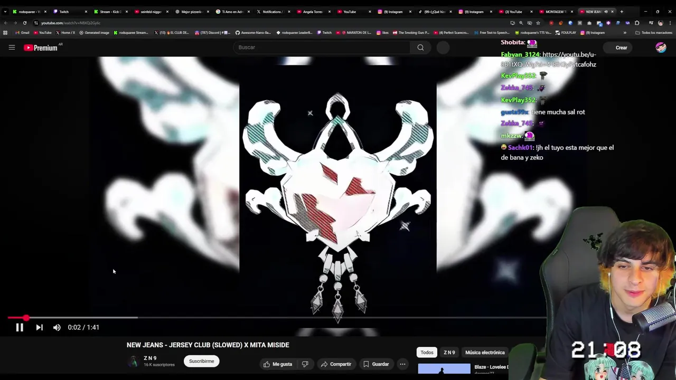Close the NEW JEANS tab

click(x=612, y=12)
